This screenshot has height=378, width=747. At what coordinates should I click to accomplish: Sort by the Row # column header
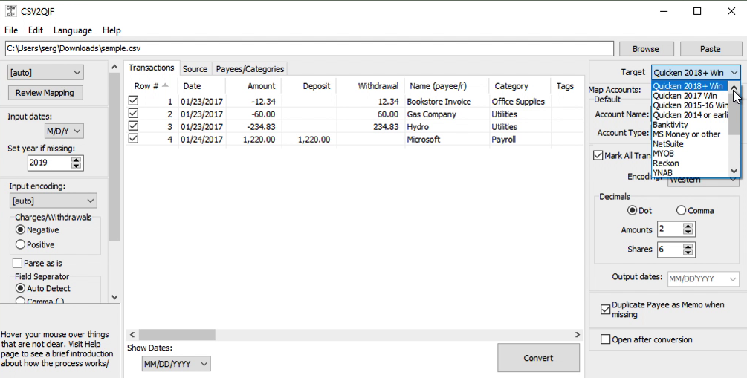tap(152, 85)
